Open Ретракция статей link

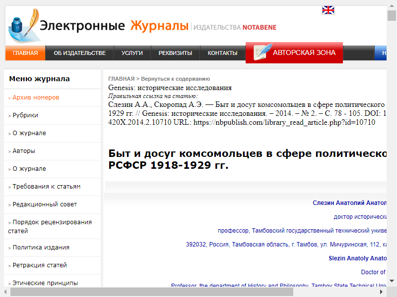click(40, 265)
